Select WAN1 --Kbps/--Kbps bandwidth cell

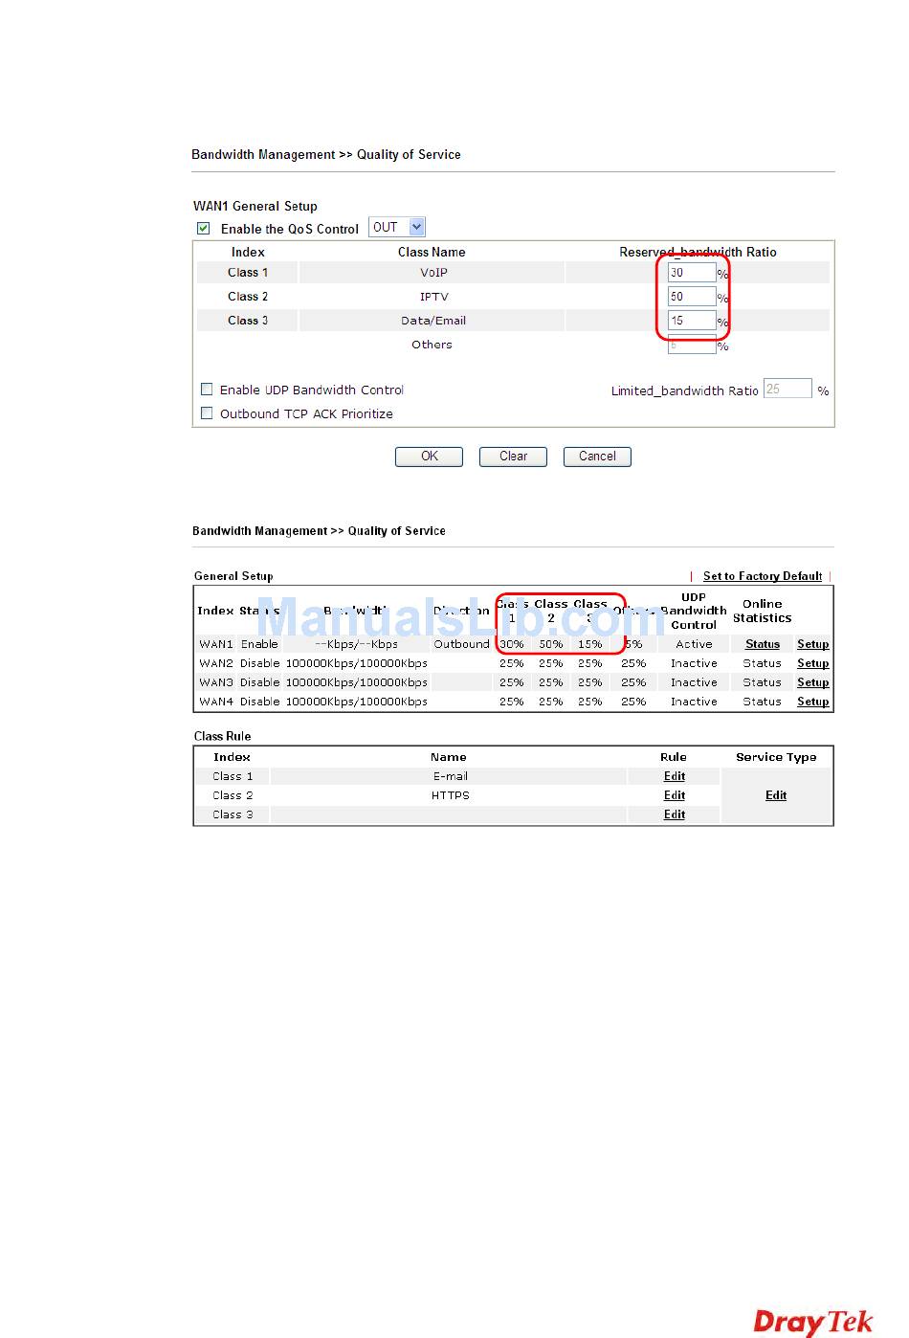point(356,644)
